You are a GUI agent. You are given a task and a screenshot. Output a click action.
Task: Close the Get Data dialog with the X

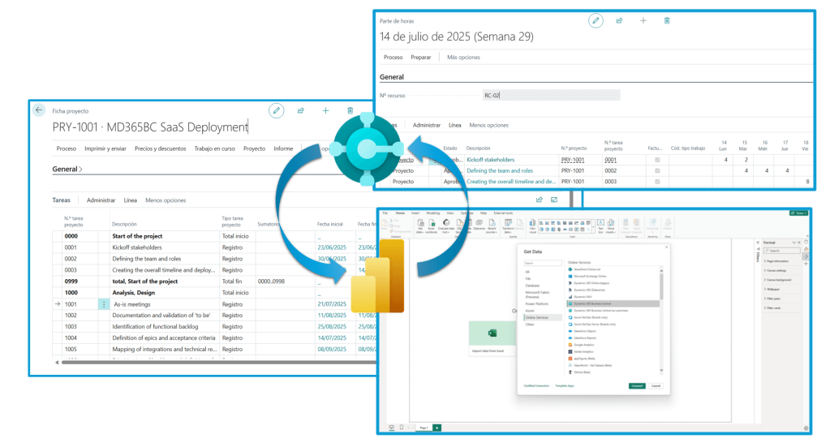666,247
